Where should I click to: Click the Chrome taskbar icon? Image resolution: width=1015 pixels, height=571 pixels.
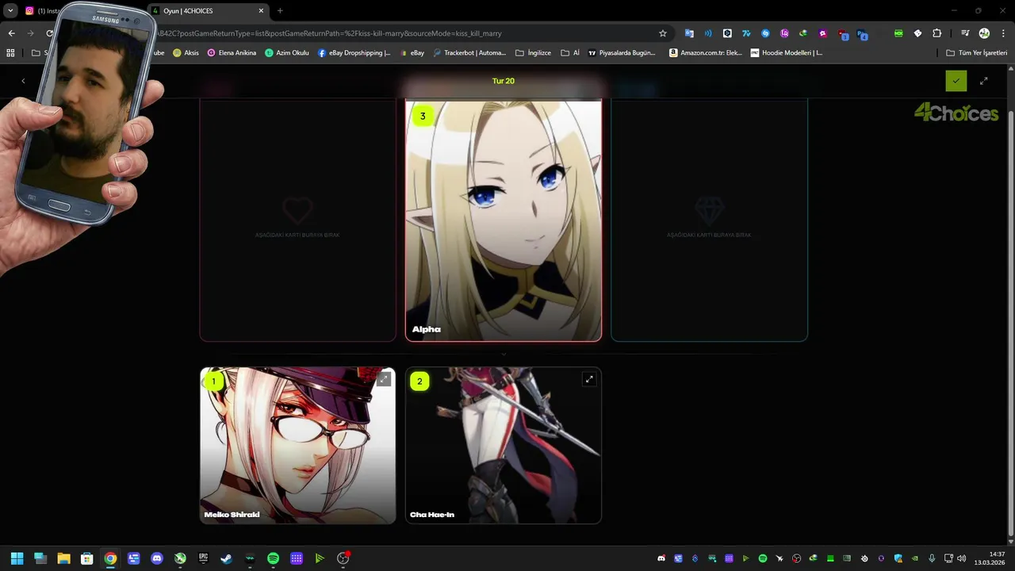coord(110,558)
